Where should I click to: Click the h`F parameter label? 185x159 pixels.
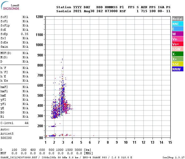[x=3, y=68]
